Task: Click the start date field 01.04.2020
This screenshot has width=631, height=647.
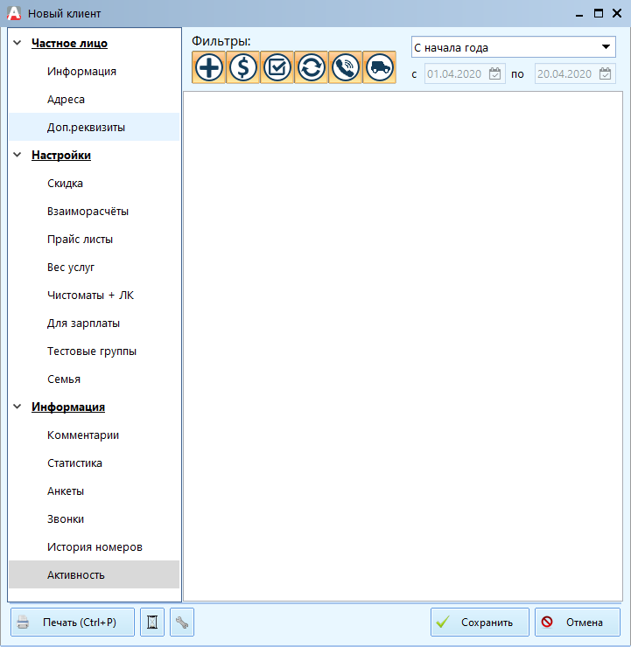Action: 465,73
